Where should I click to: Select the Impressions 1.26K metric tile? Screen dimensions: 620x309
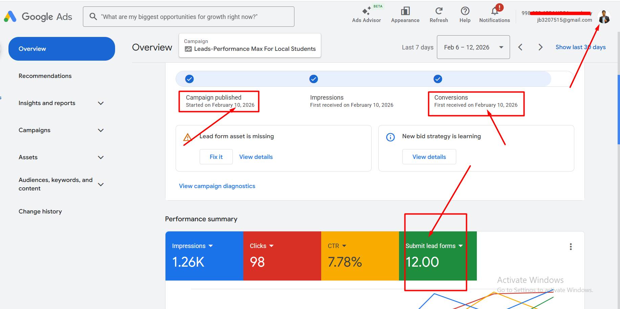[204, 256]
